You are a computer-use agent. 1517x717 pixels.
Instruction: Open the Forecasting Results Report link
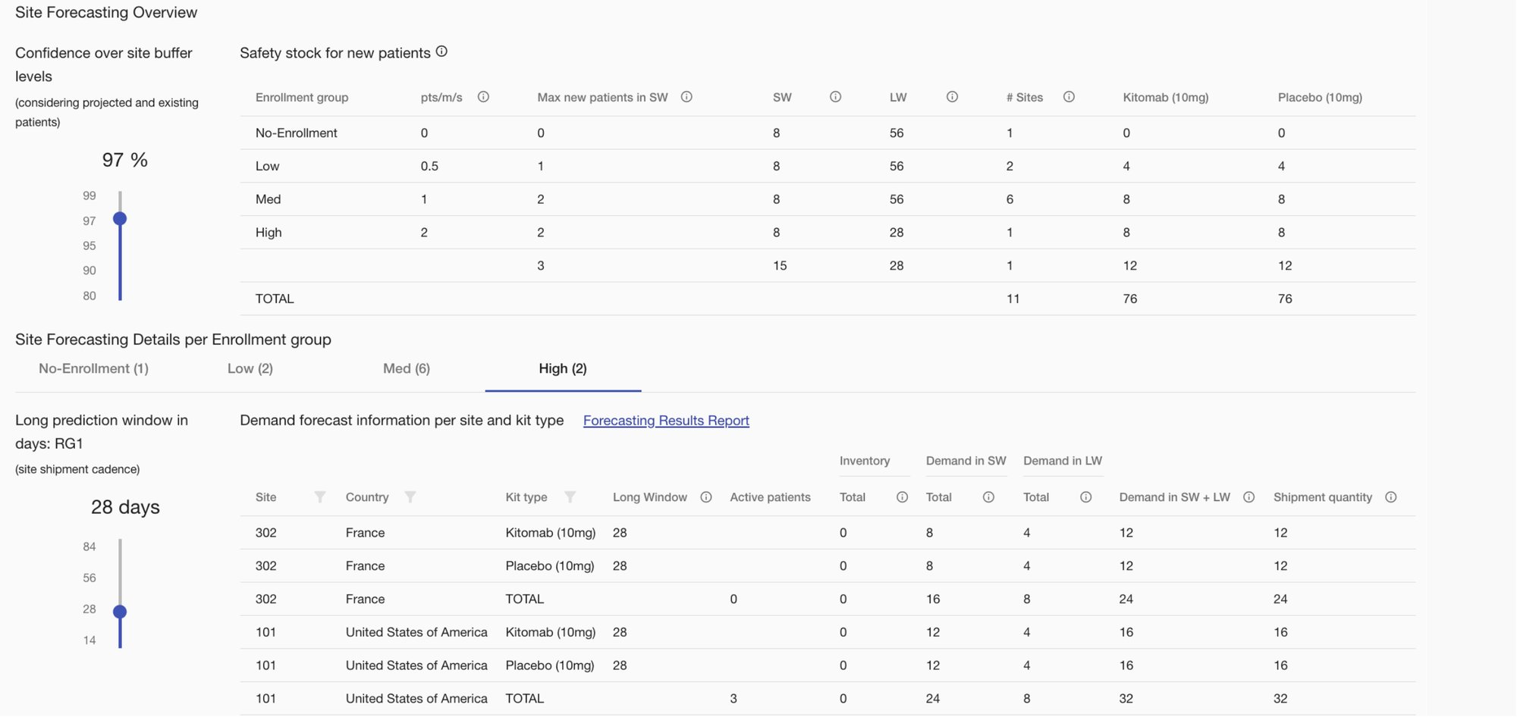[x=666, y=421]
